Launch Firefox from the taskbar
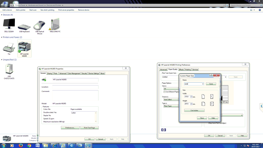Viewport: 263px width, 148px height. click(x=21, y=146)
